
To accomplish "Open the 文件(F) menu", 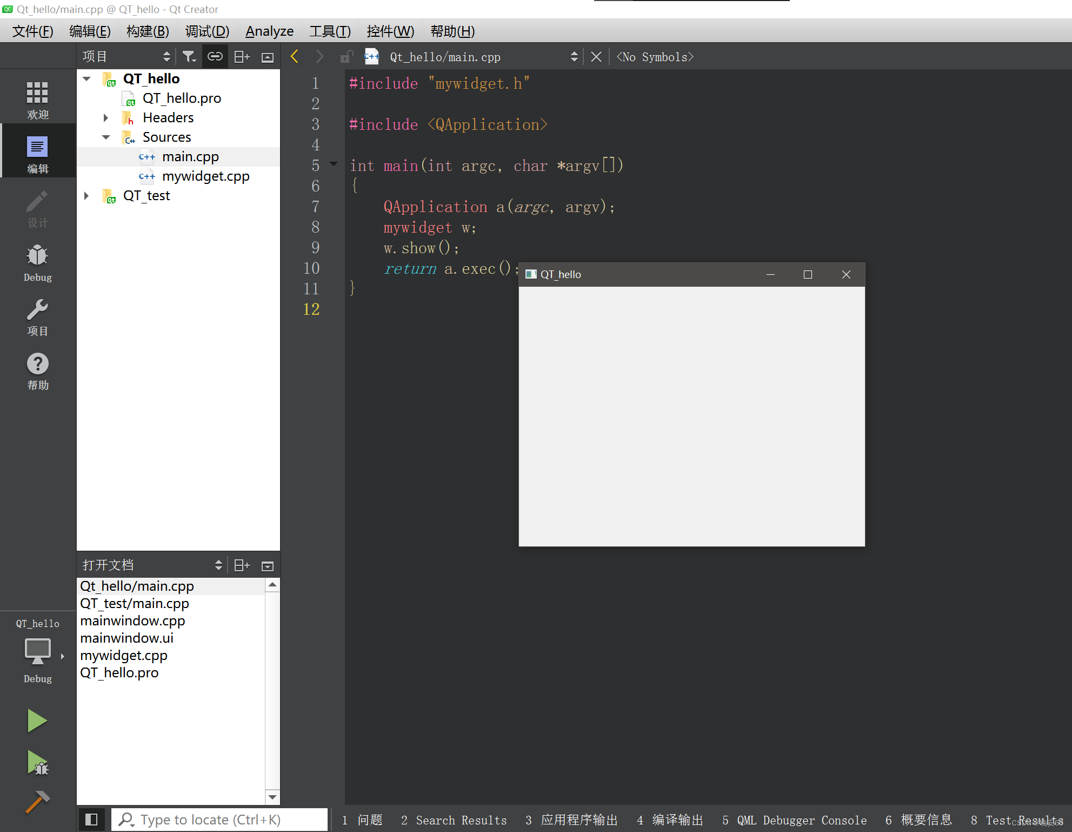I will point(33,31).
